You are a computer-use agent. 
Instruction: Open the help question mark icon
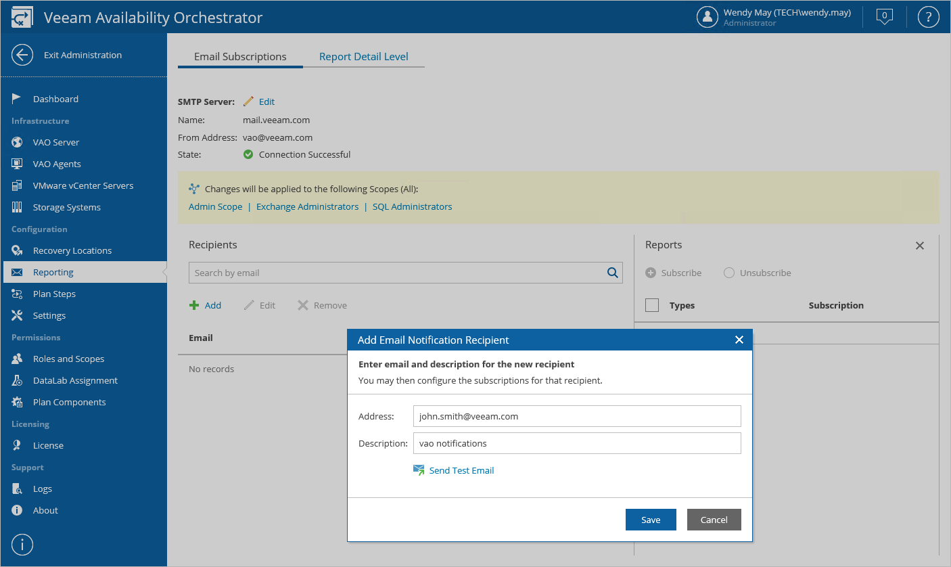[928, 17]
